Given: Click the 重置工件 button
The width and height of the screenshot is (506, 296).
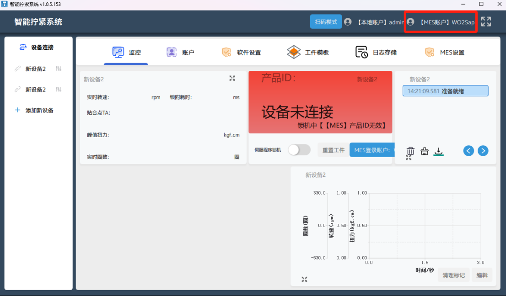Looking at the screenshot, I should [x=334, y=150].
